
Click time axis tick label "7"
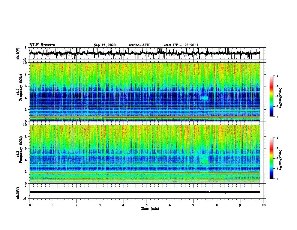point(193,205)
